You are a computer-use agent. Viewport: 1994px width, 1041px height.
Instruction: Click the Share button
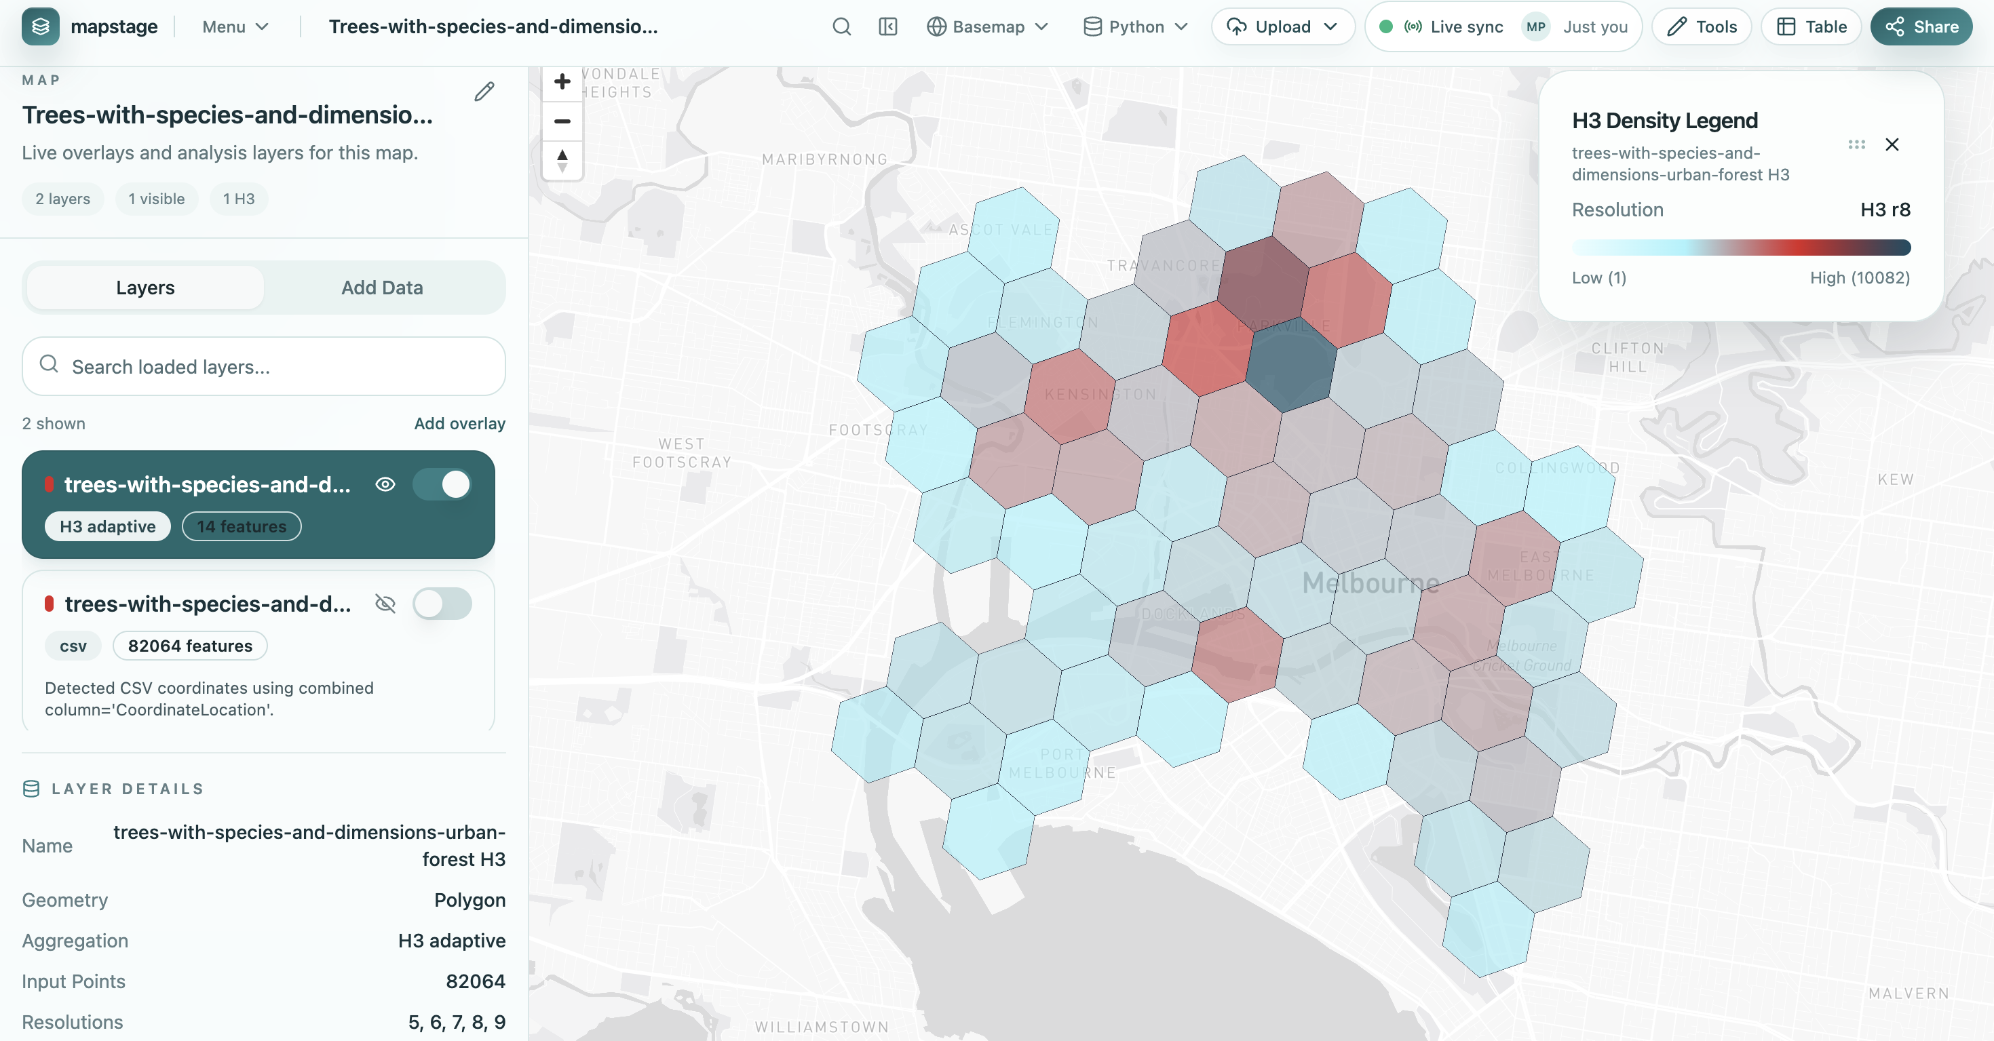coord(1922,26)
